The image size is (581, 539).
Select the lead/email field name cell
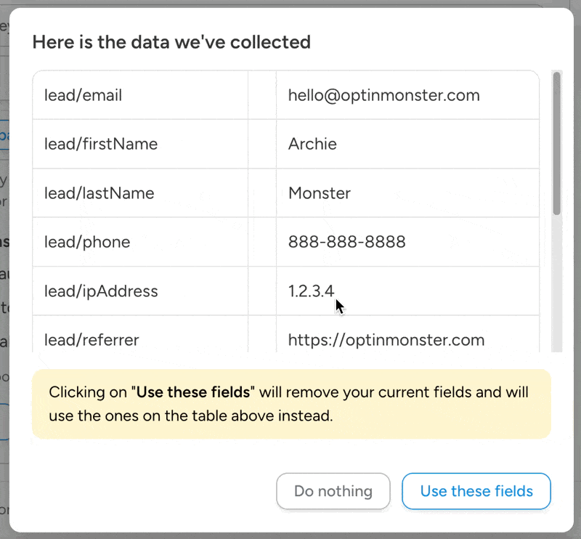(x=84, y=95)
